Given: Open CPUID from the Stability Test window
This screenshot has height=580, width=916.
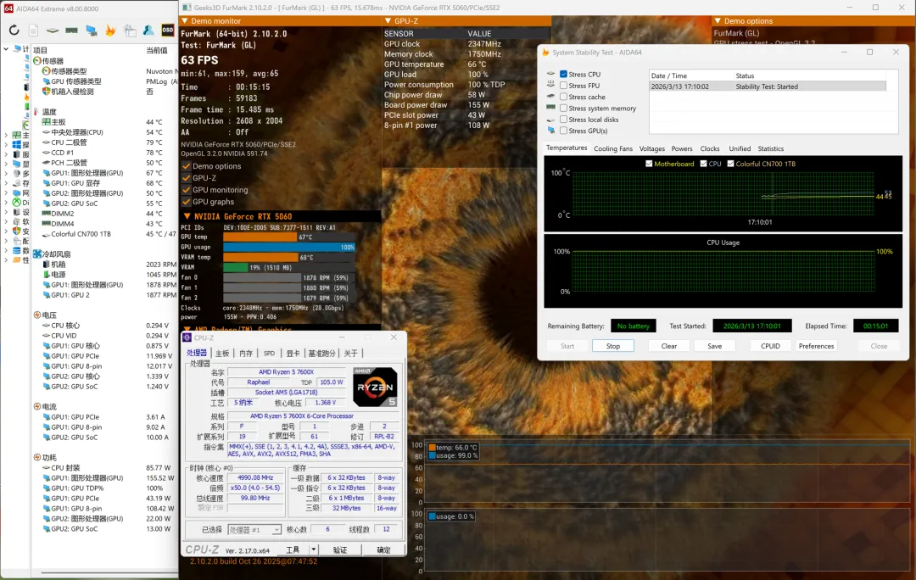Looking at the screenshot, I should [770, 346].
